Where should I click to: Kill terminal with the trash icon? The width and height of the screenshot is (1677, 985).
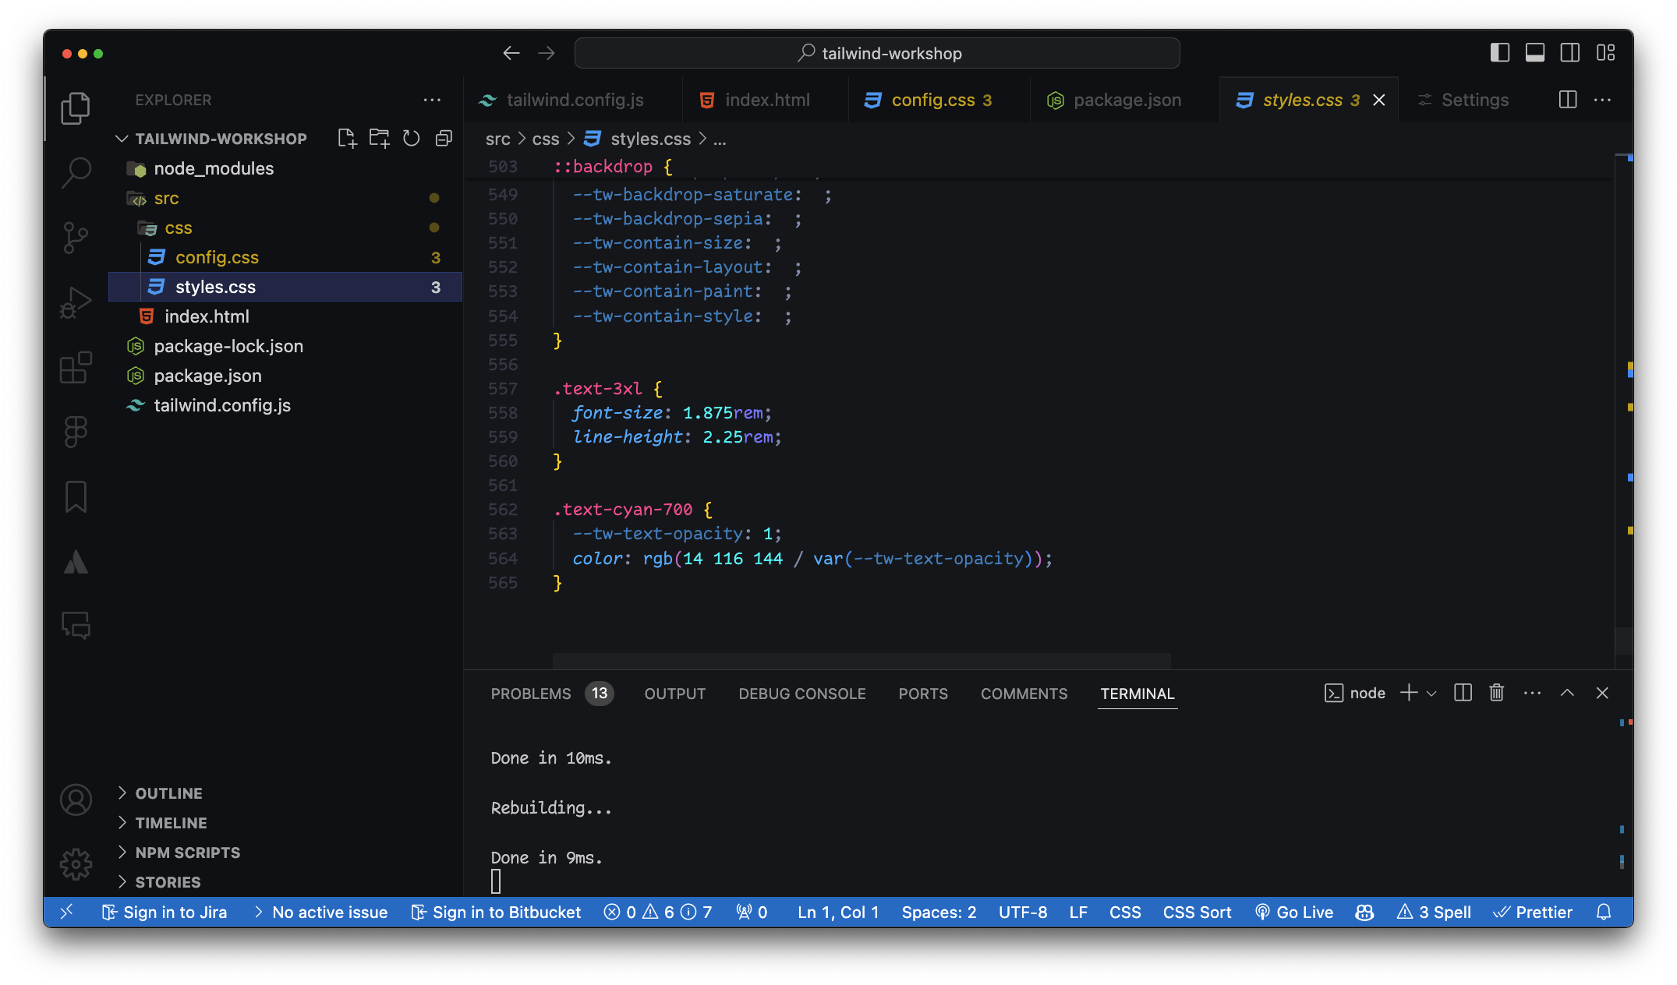point(1496,693)
